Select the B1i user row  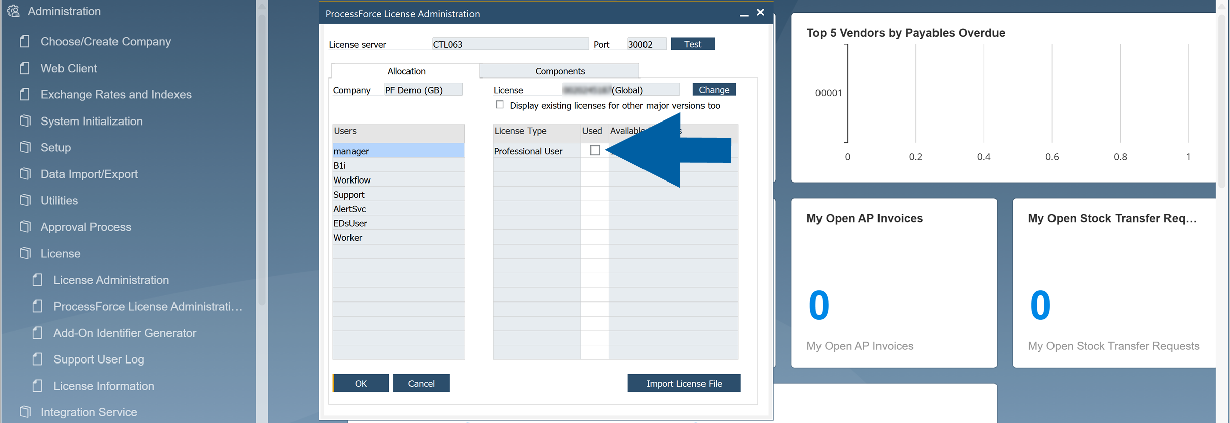[398, 165]
